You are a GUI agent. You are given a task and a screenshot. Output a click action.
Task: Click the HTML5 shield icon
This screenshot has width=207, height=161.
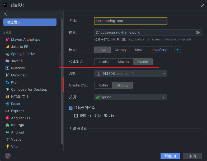click(x=7, y=96)
